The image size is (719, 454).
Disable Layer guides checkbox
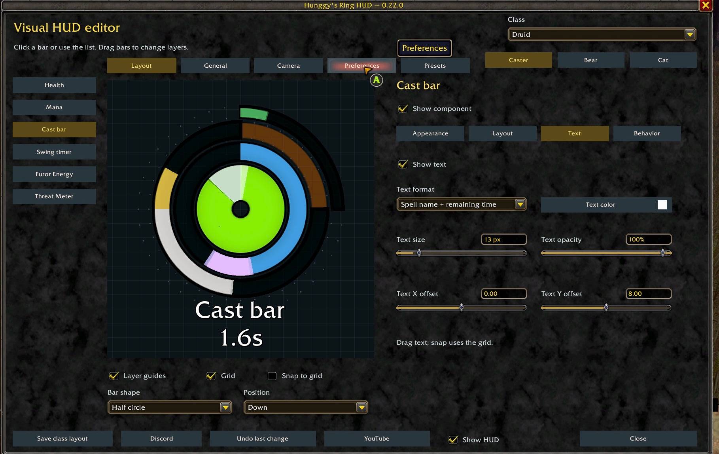[114, 376]
